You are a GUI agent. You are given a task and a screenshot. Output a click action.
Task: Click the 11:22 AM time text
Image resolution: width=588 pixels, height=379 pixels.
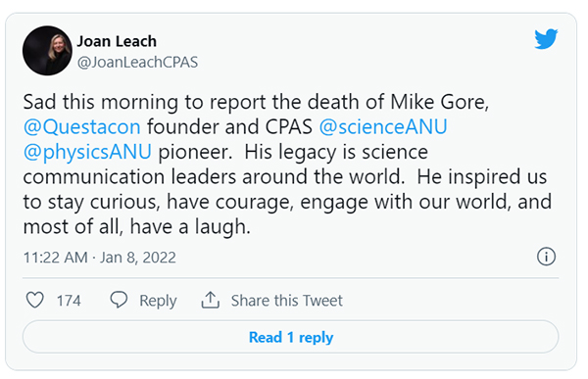coord(56,258)
